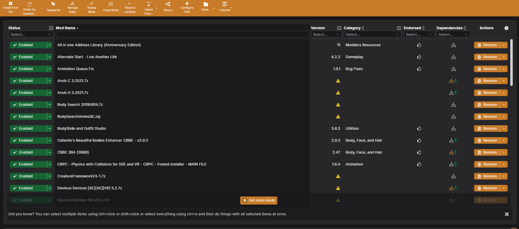Viewport: 519px width, 229px height.
Task: Toggle Enabled for BodySearchAnimsSE.zip
Action: tap(28, 117)
